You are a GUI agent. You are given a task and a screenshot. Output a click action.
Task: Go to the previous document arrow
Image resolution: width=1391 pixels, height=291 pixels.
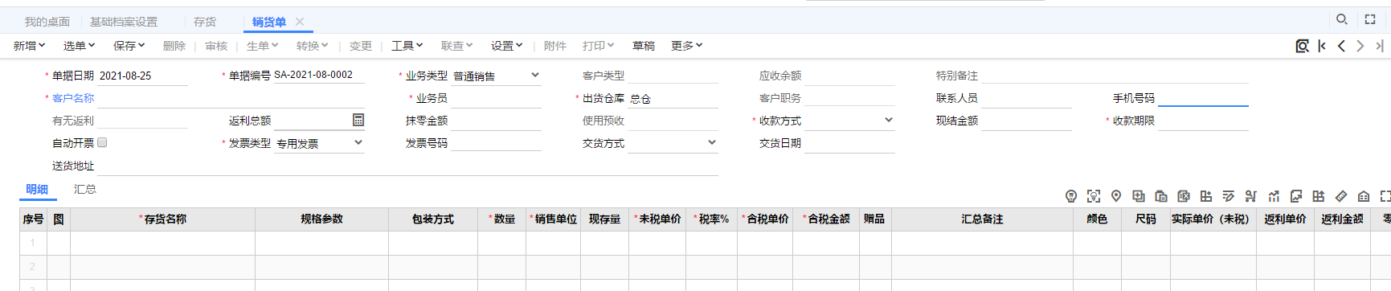(1341, 46)
